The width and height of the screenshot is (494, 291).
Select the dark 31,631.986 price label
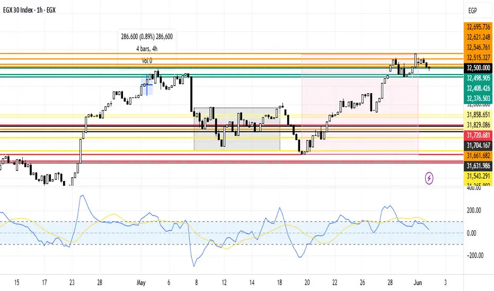point(478,166)
